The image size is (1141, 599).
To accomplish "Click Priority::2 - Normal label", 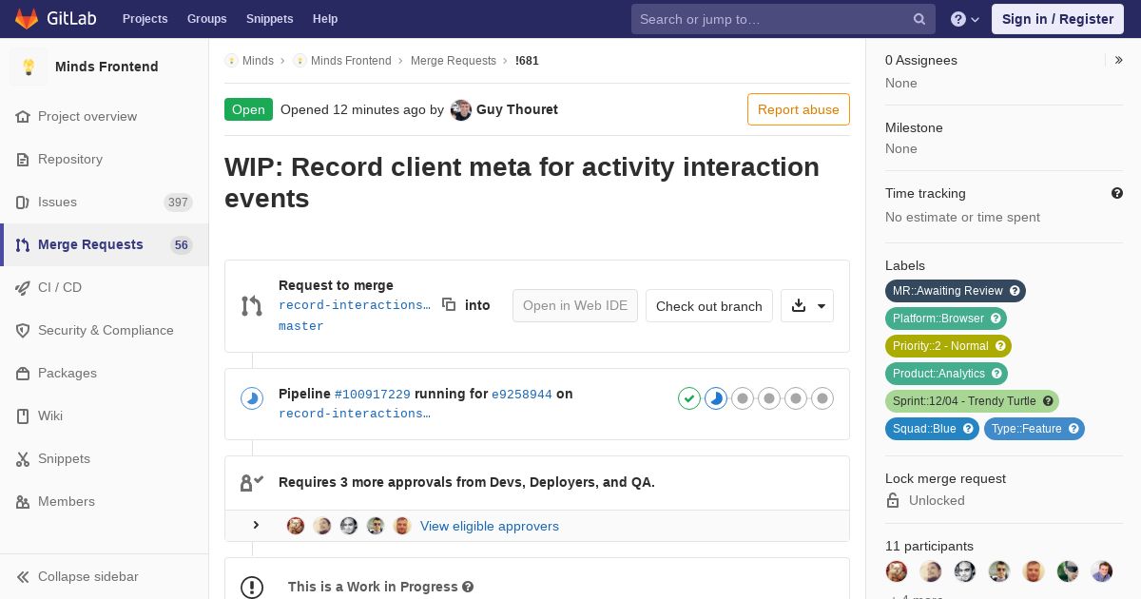I will coord(948,346).
